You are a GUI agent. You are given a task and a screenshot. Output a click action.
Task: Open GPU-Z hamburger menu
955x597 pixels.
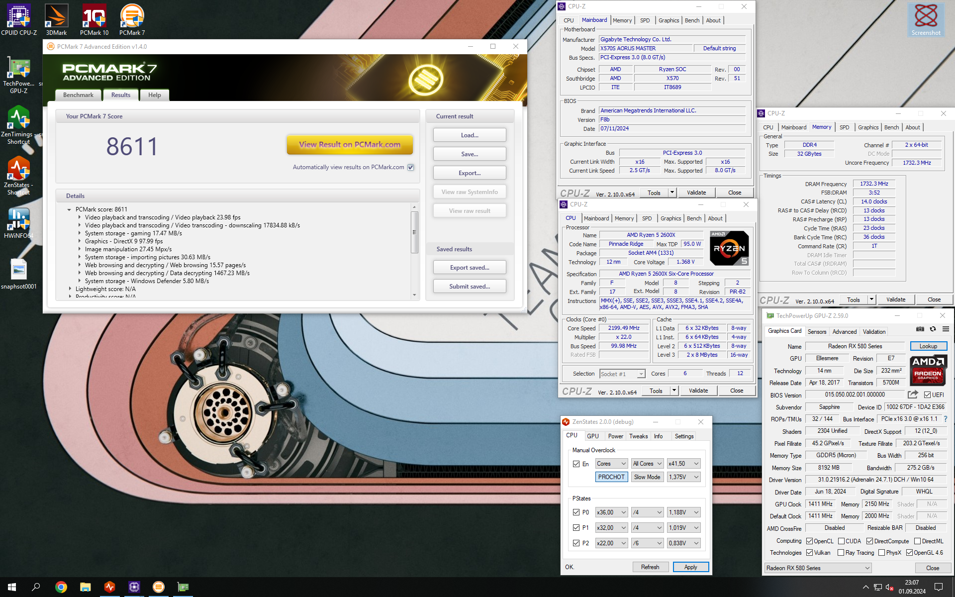tap(946, 329)
